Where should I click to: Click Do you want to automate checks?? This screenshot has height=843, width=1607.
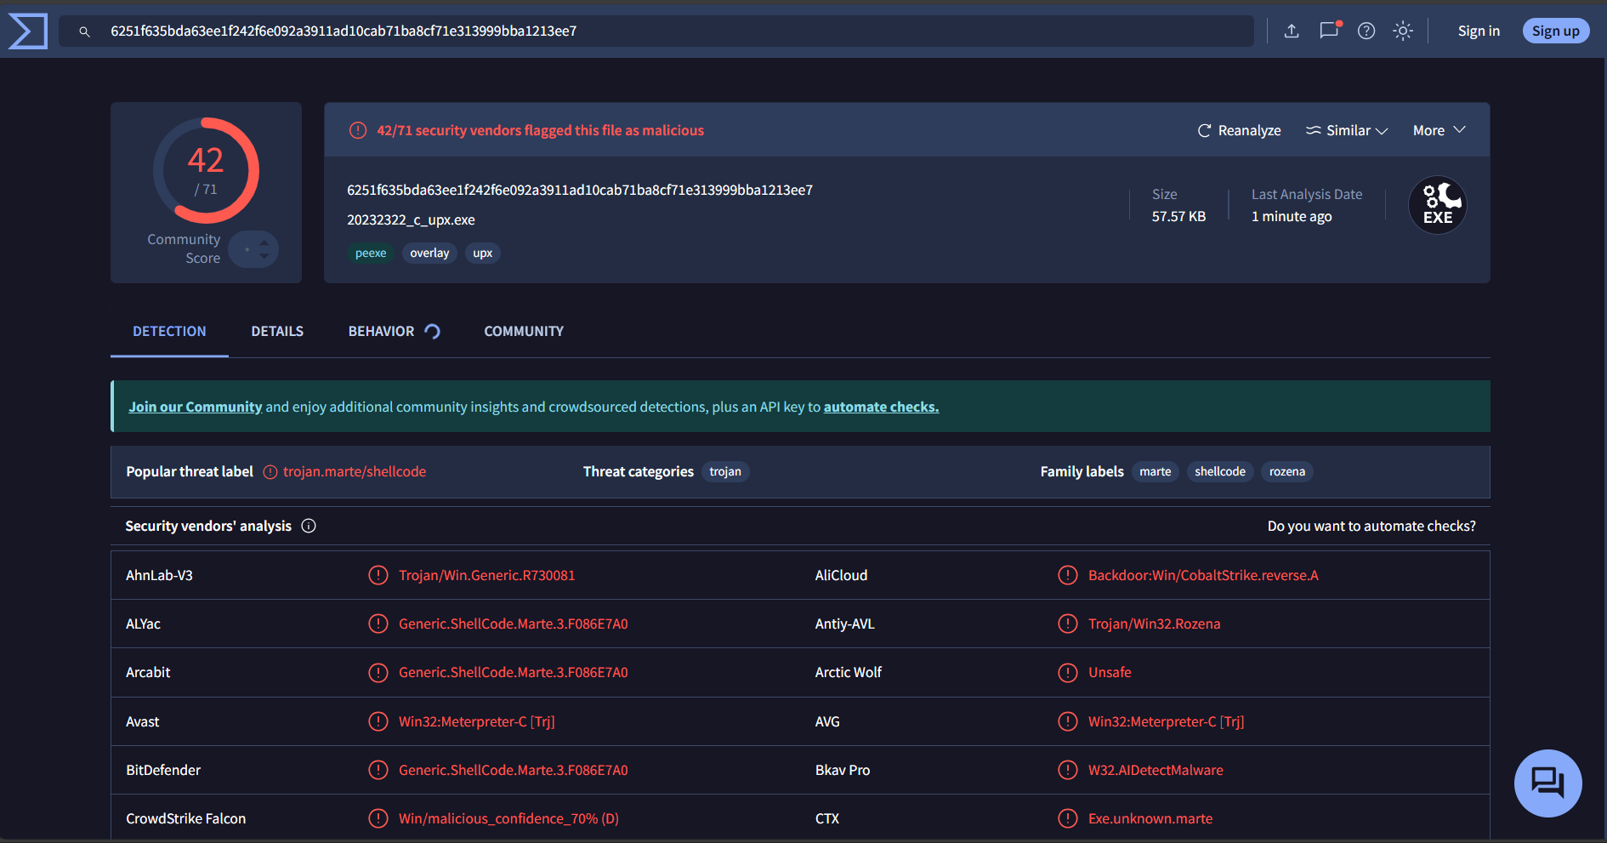tap(1371, 526)
